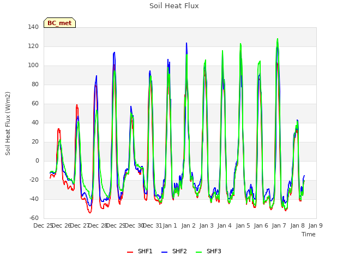349x262 pixels.
Task: Click the y-axis label 120
Action: point(33,46)
